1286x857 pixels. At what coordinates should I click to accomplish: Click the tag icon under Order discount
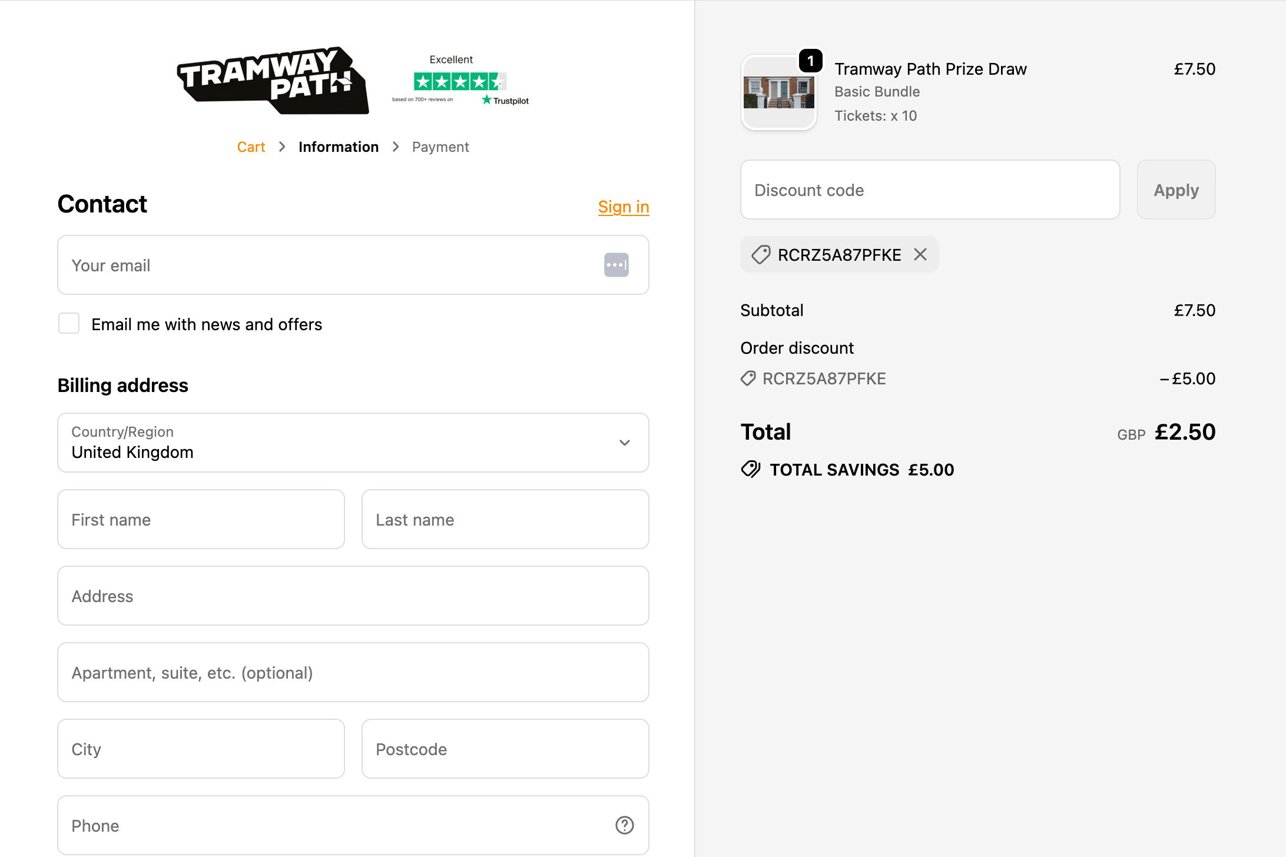tap(748, 378)
